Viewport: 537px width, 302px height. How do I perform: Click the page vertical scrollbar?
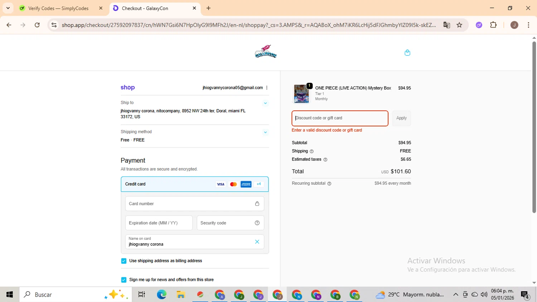pyautogui.click(x=534, y=127)
